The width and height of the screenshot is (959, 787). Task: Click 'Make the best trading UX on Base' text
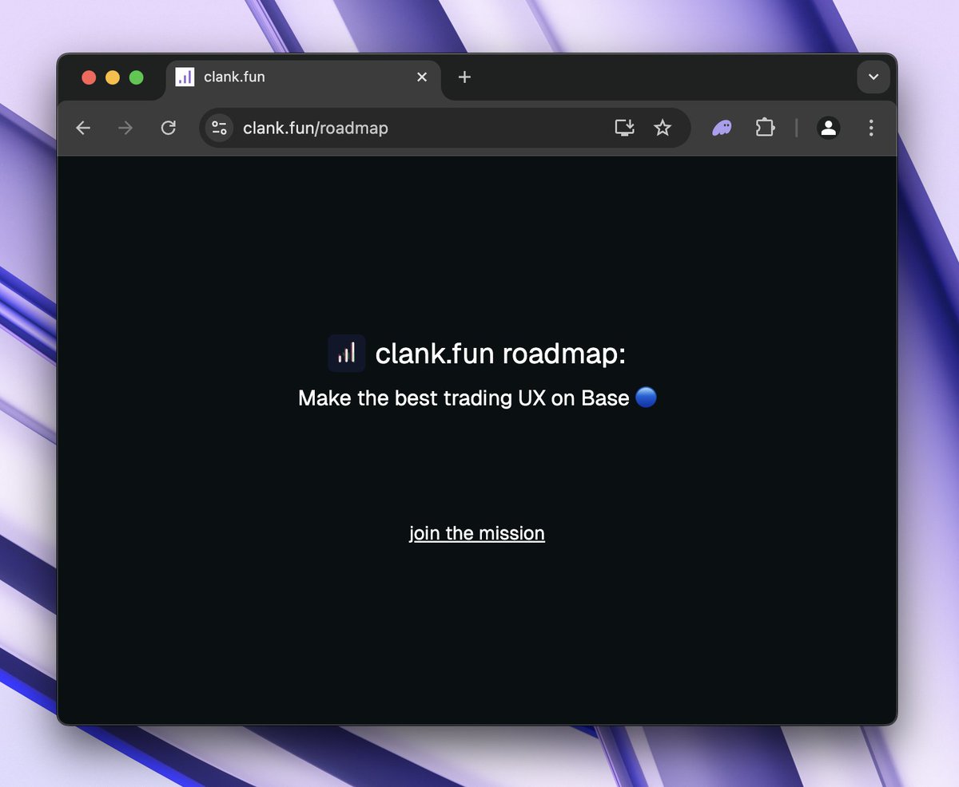(x=464, y=398)
